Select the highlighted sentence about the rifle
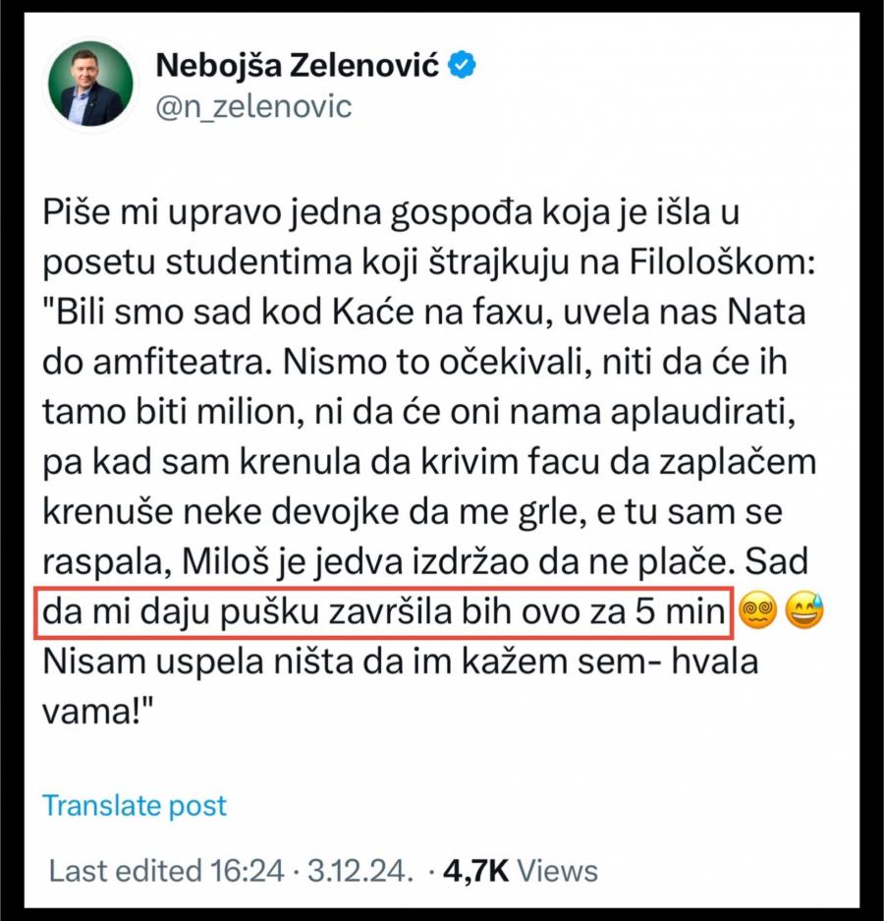The image size is (884, 921). pos(383,609)
